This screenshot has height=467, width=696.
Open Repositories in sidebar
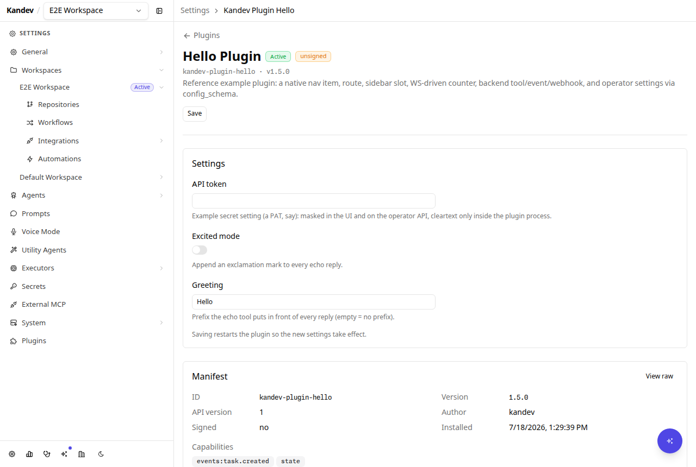click(x=59, y=104)
